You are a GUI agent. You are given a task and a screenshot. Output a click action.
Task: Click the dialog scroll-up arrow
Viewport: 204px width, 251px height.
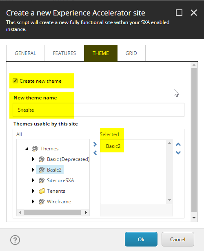click(x=194, y=65)
